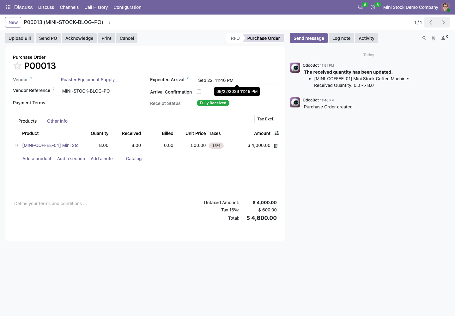
Task: Search messages in chatter magnifier icon
Action: pos(424,38)
